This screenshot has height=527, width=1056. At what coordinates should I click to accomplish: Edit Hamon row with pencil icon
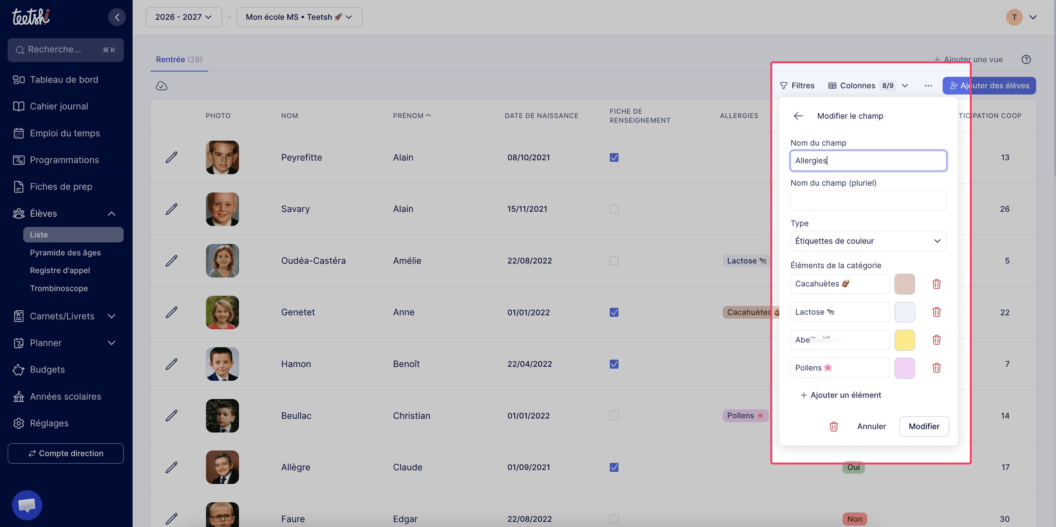point(171,364)
